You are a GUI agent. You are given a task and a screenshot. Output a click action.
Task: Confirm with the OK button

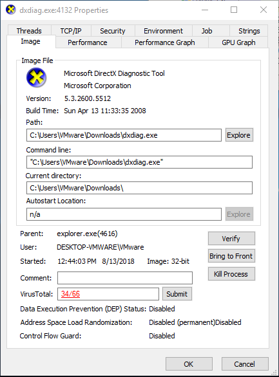[189, 363]
